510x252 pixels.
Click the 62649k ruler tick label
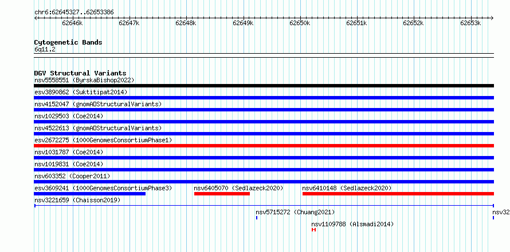pyautogui.click(x=244, y=23)
